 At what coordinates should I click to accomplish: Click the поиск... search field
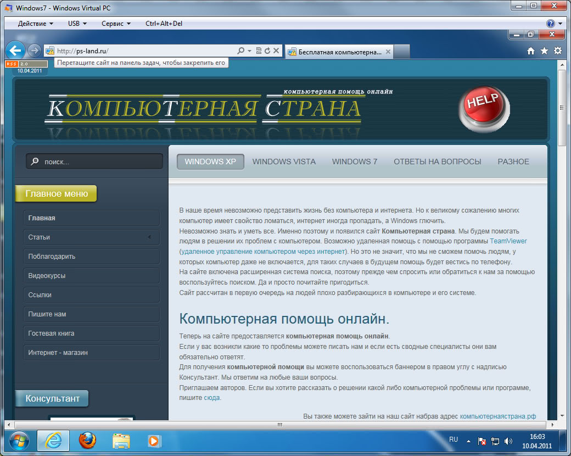94,161
